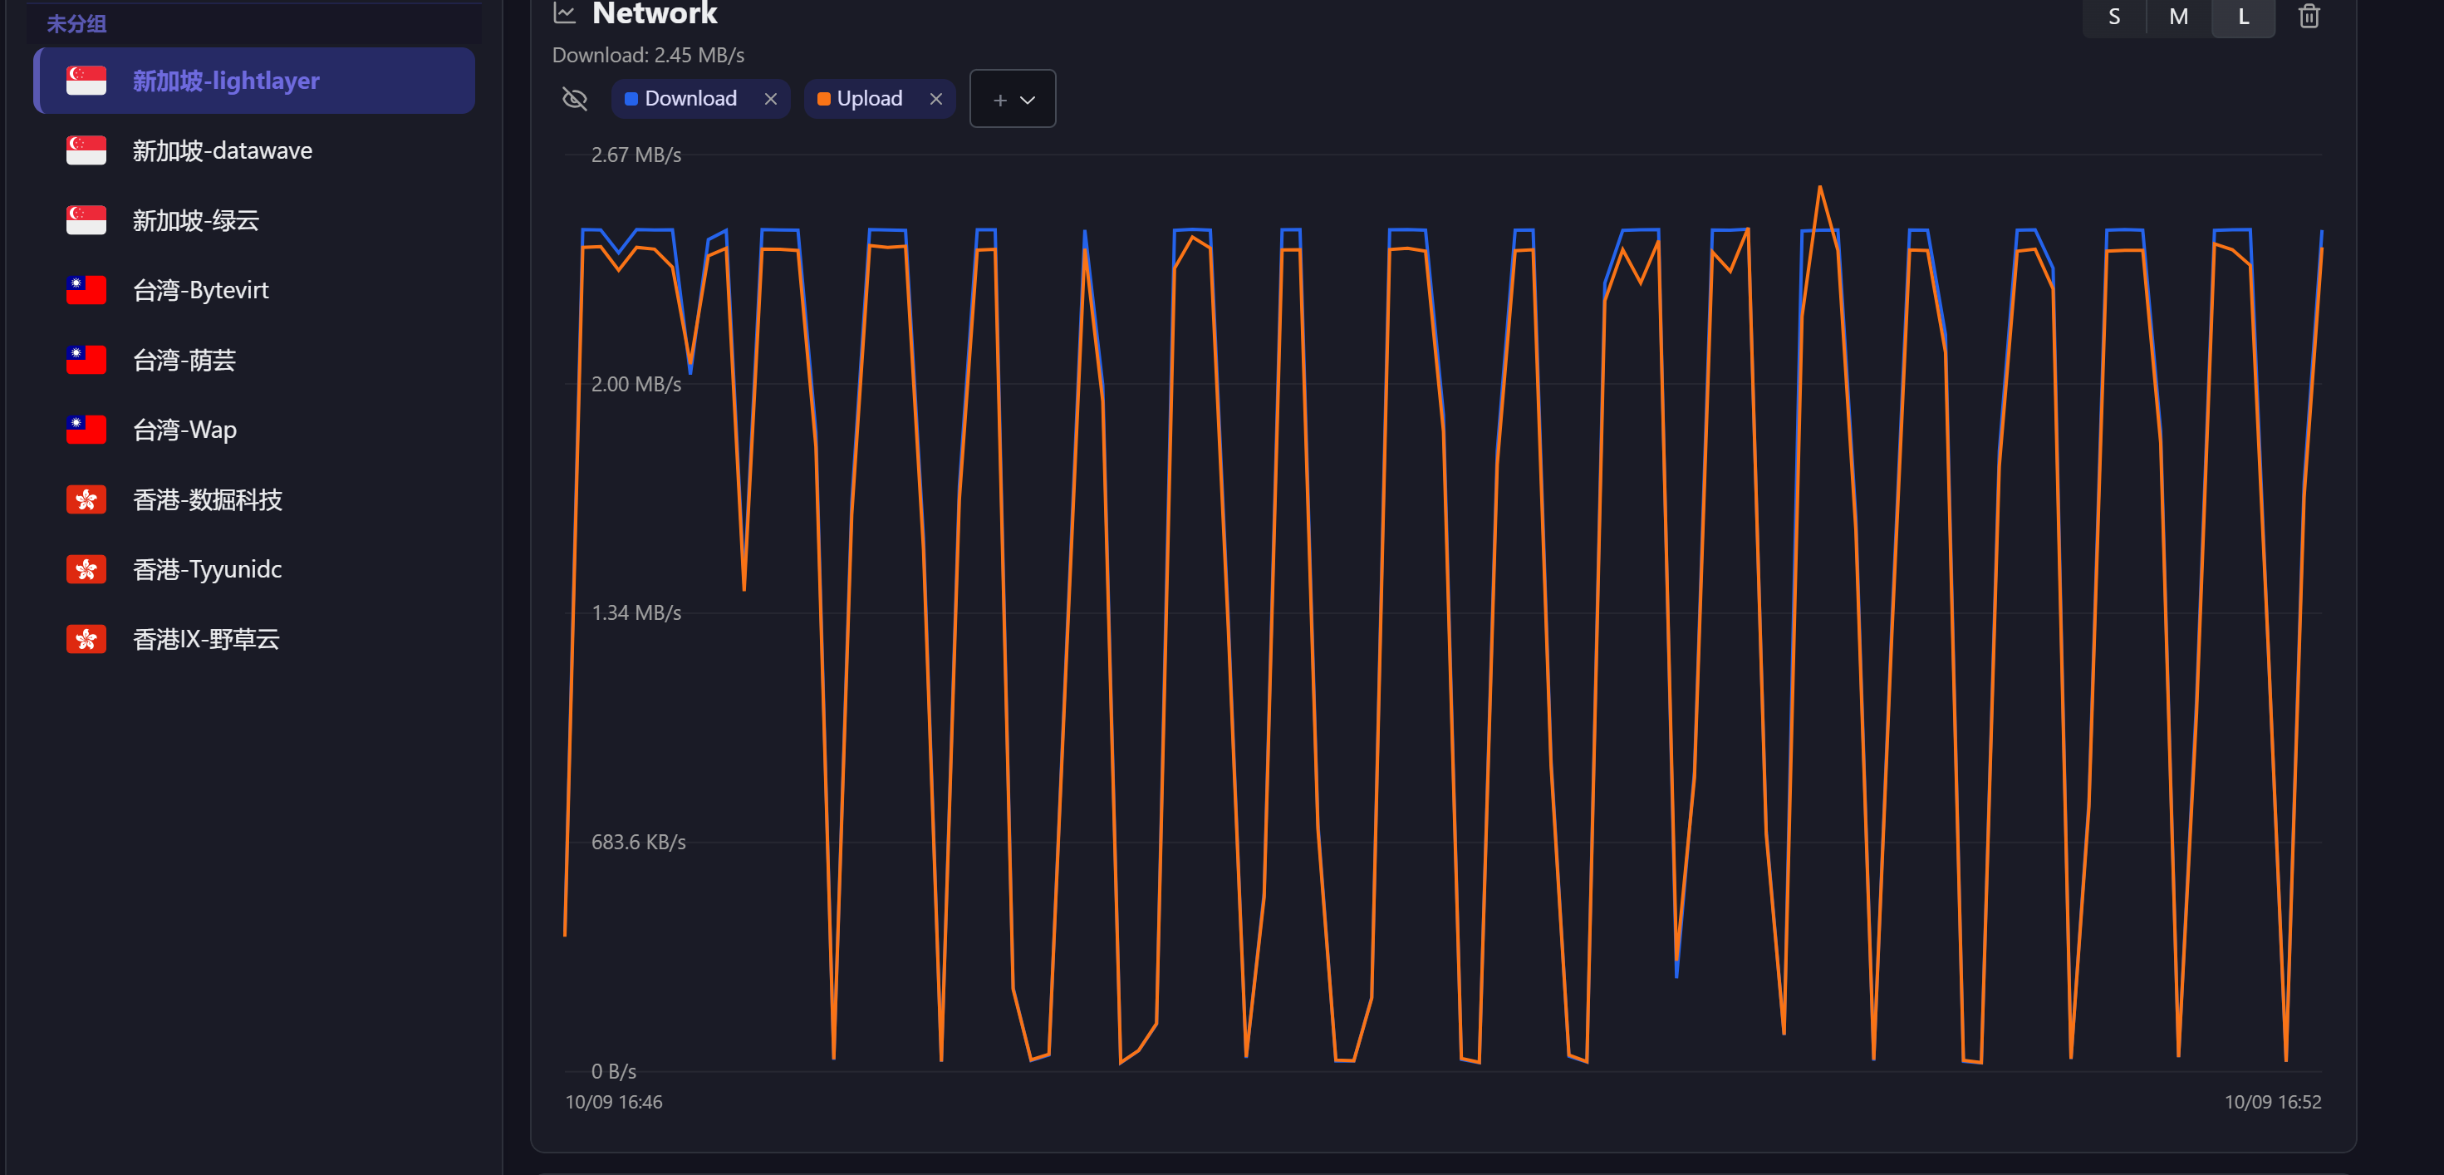The image size is (2444, 1175).
Task: Select server 台湾-荫芸
Action: click(x=254, y=360)
